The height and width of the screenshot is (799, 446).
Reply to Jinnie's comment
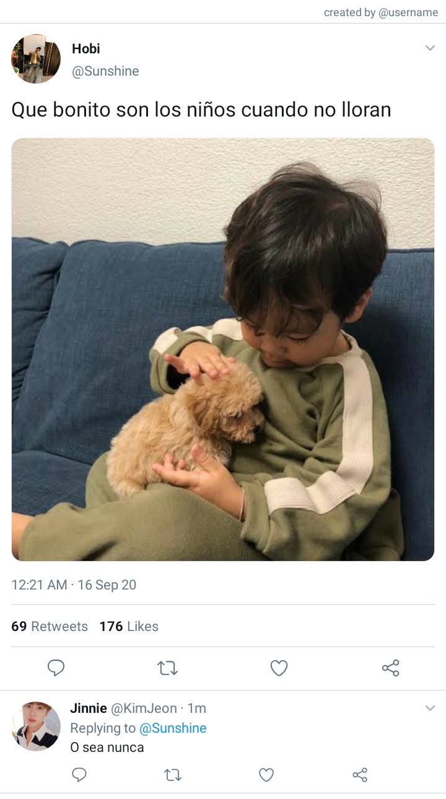coord(79,775)
